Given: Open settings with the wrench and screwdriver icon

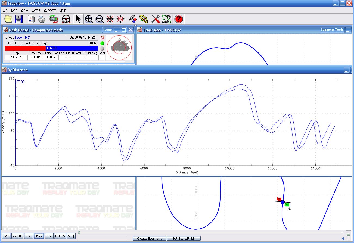Looking at the screenshot, I should (156, 19).
